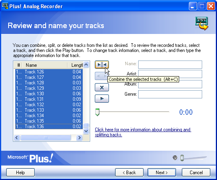Screen dimensions: 217x180
Task: Click the scroll down arrow in track list
Action: pos(86,131)
